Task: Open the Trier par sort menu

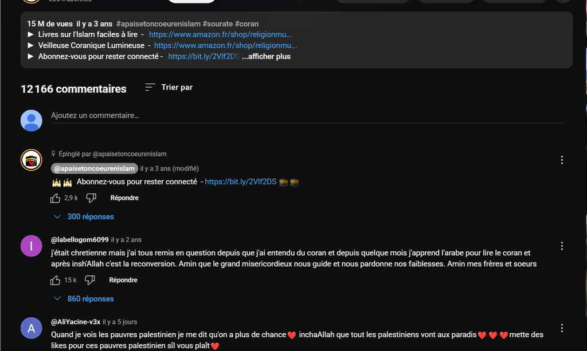Action: [169, 87]
